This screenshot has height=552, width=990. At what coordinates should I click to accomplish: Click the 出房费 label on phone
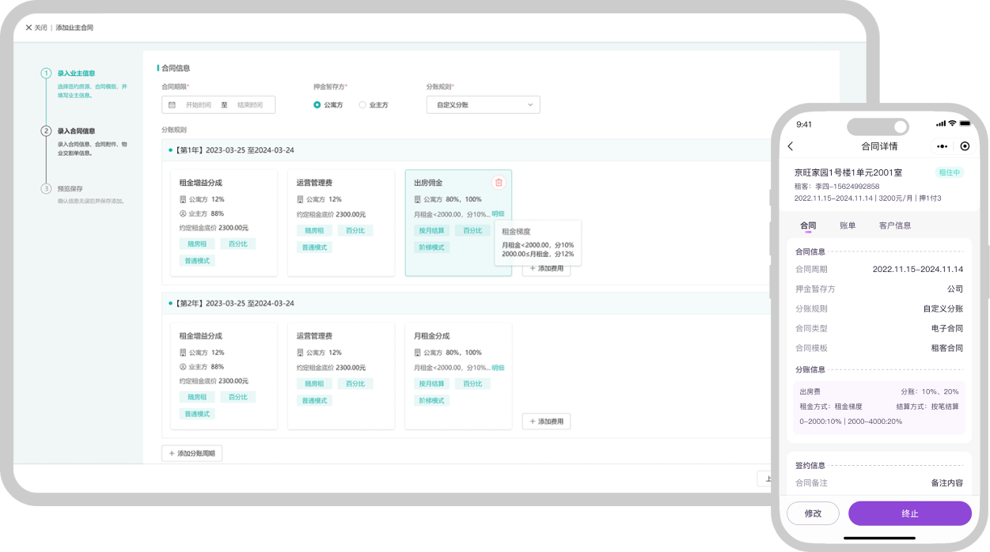[810, 391]
